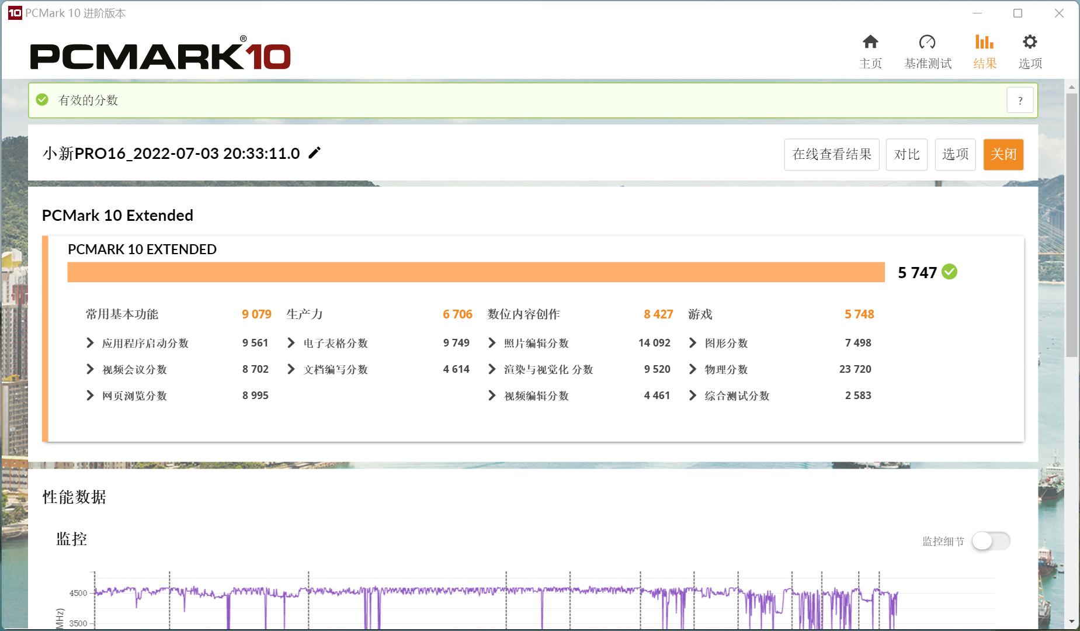Click the 监控 heading

[x=71, y=539]
